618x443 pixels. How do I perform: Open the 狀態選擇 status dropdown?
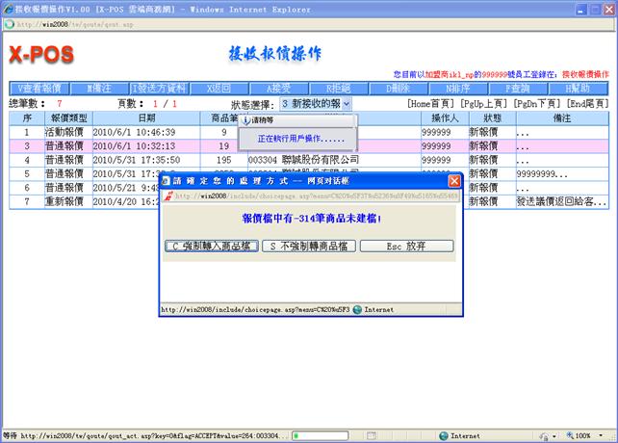(x=316, y=103)
